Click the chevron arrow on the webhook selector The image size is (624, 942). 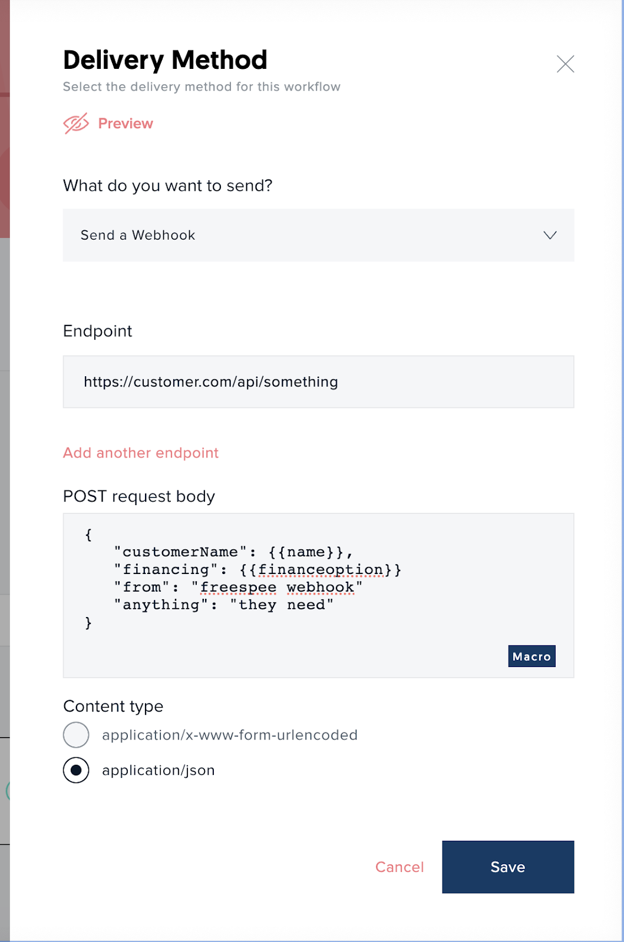pyautogui.click(x=550, y=235)
